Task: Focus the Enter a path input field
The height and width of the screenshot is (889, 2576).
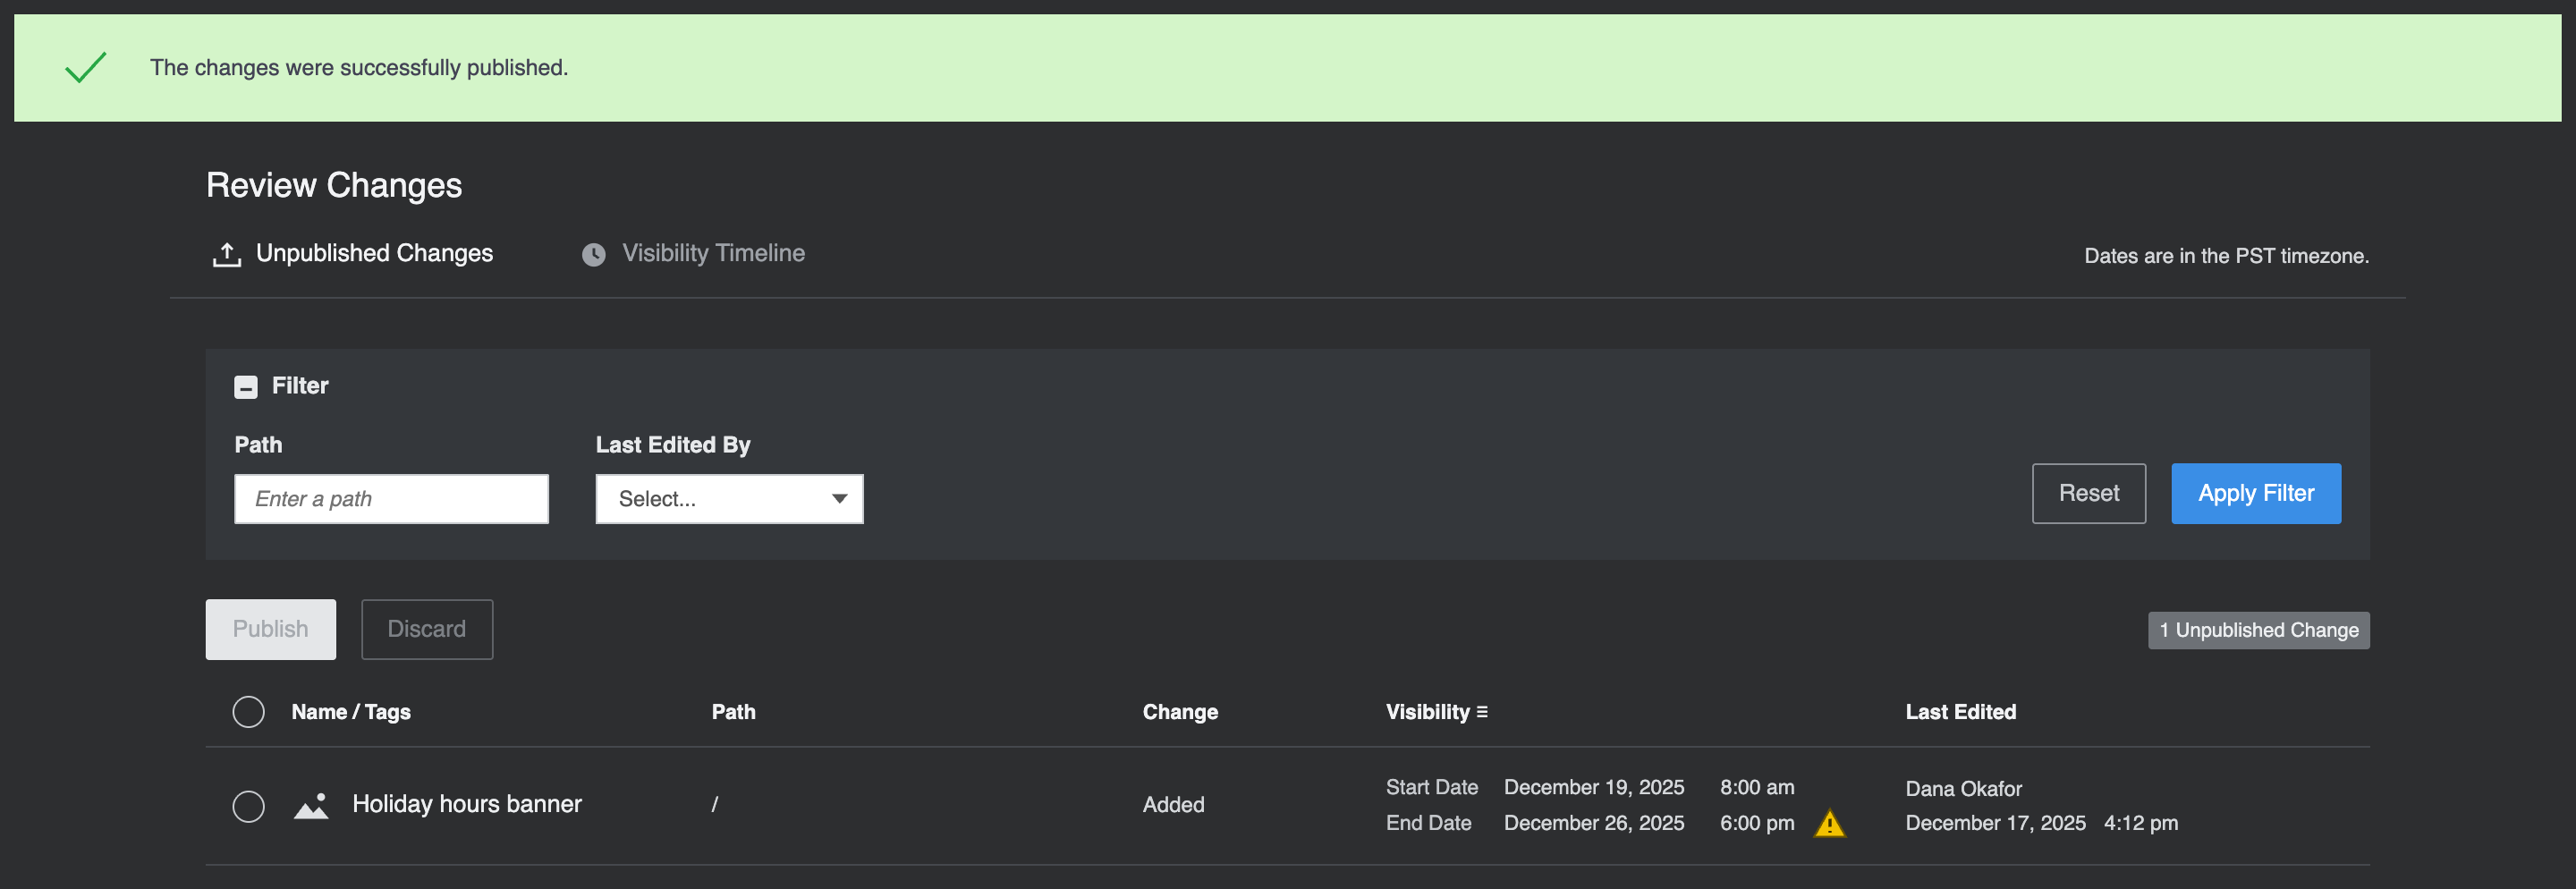Action: click(391, 499)
